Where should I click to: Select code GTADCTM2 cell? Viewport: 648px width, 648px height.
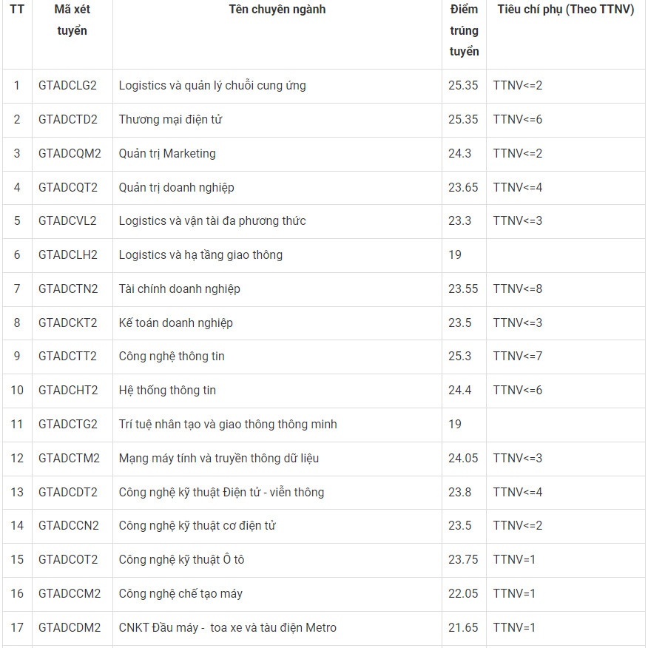pos(69,459)
